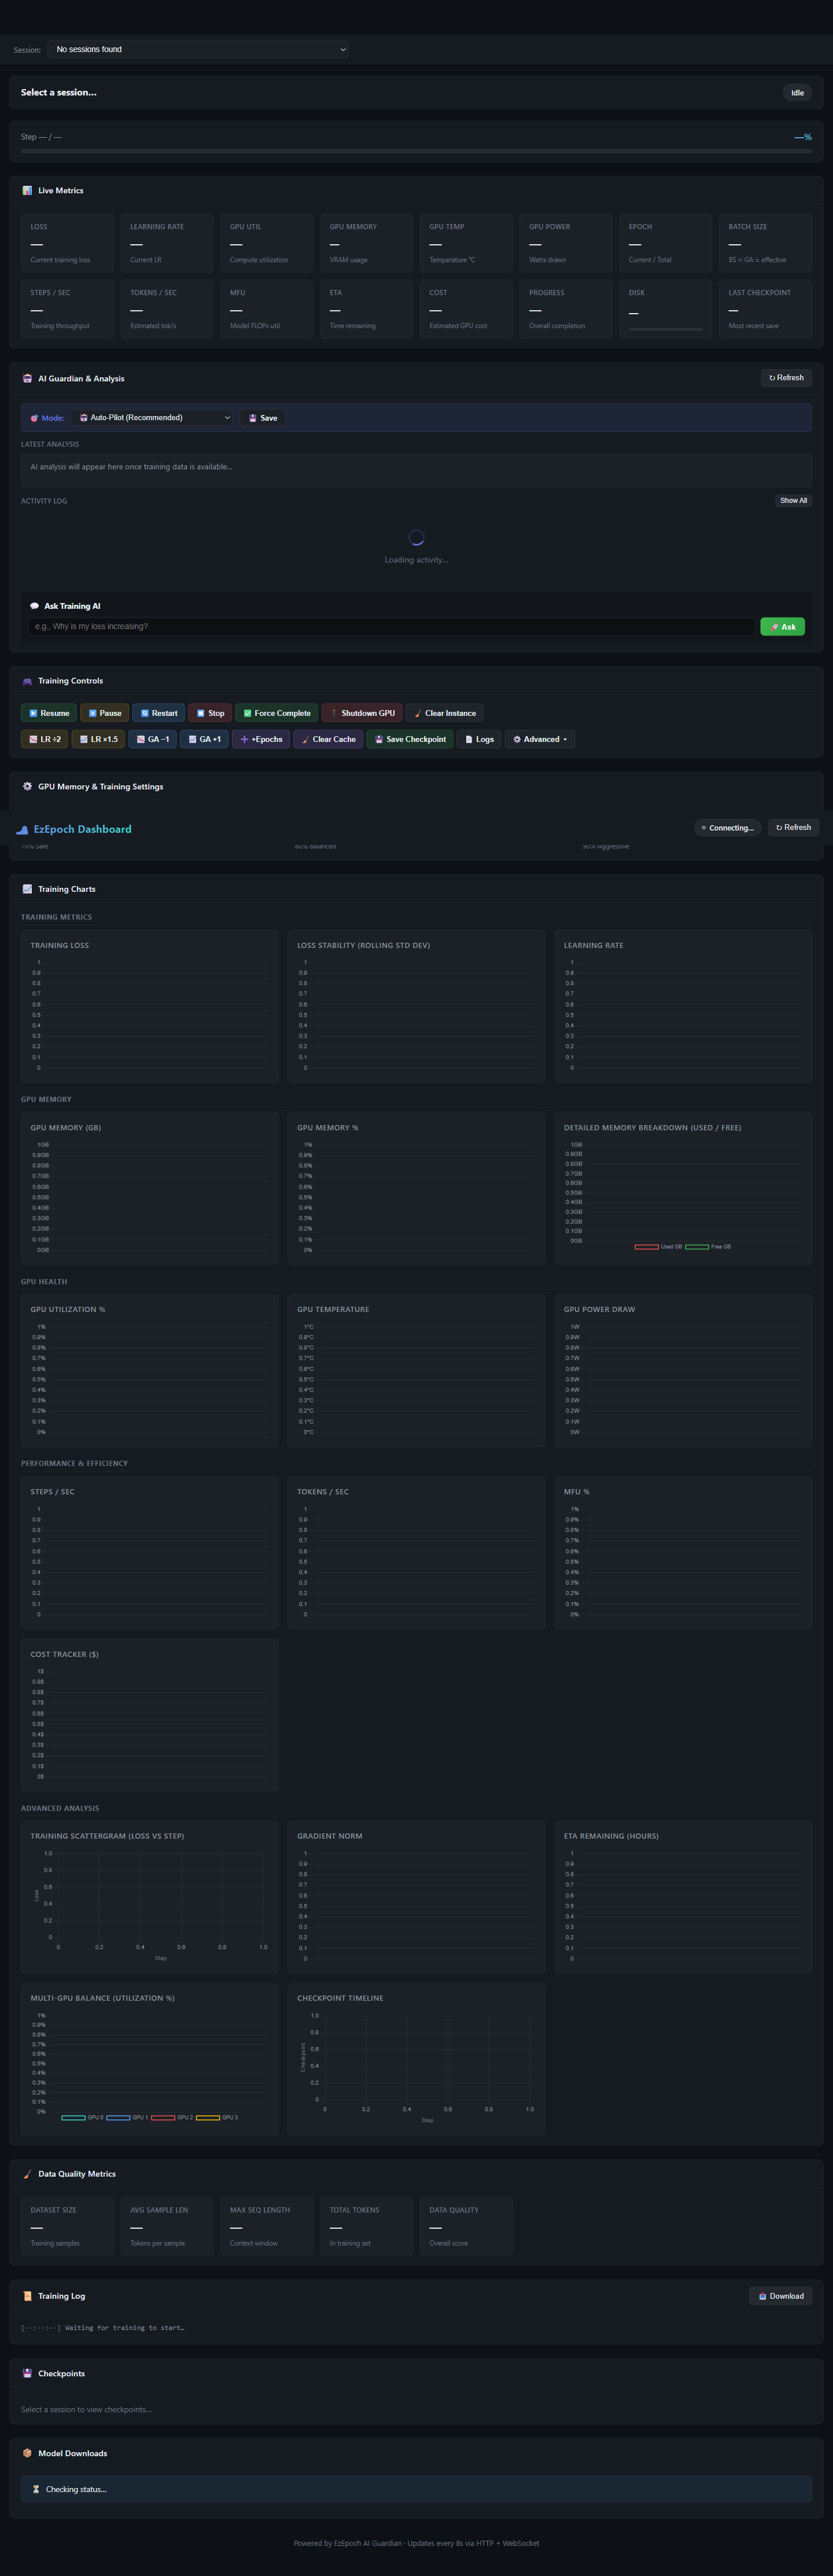Open the Session selector dropdown
This screenshot has height=2576, width=833.
pos(198,49)
